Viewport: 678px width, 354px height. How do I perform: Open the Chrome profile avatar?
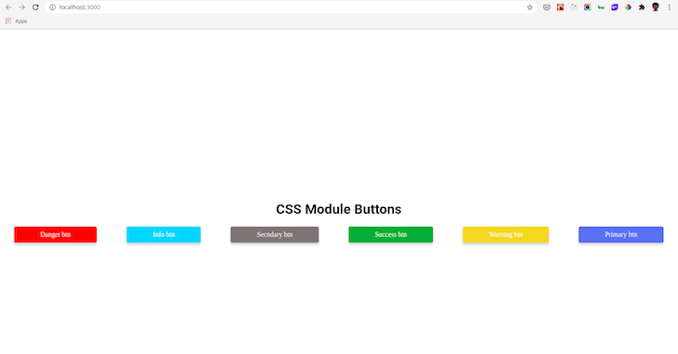(656, 7)
